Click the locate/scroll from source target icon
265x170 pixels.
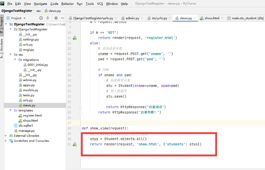[41, 18]
